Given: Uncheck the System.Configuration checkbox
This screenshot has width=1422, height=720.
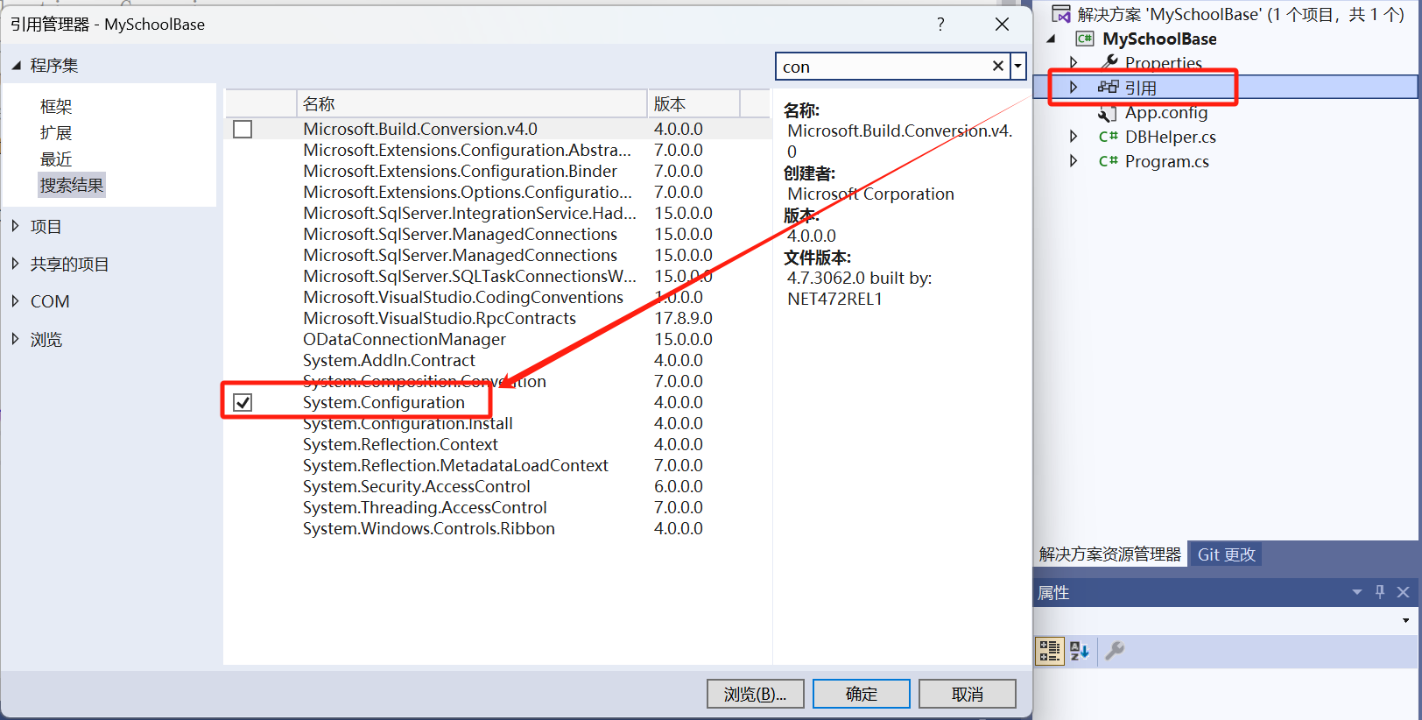Looking at the screenshot, I should click(x=243, y=403).
